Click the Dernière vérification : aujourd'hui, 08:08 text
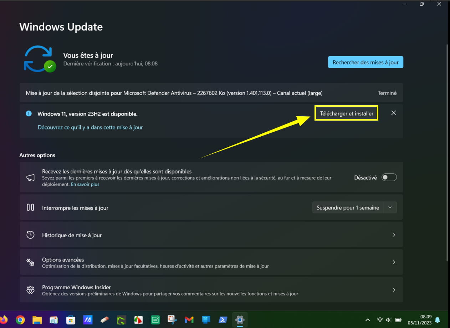 point(110,64)
